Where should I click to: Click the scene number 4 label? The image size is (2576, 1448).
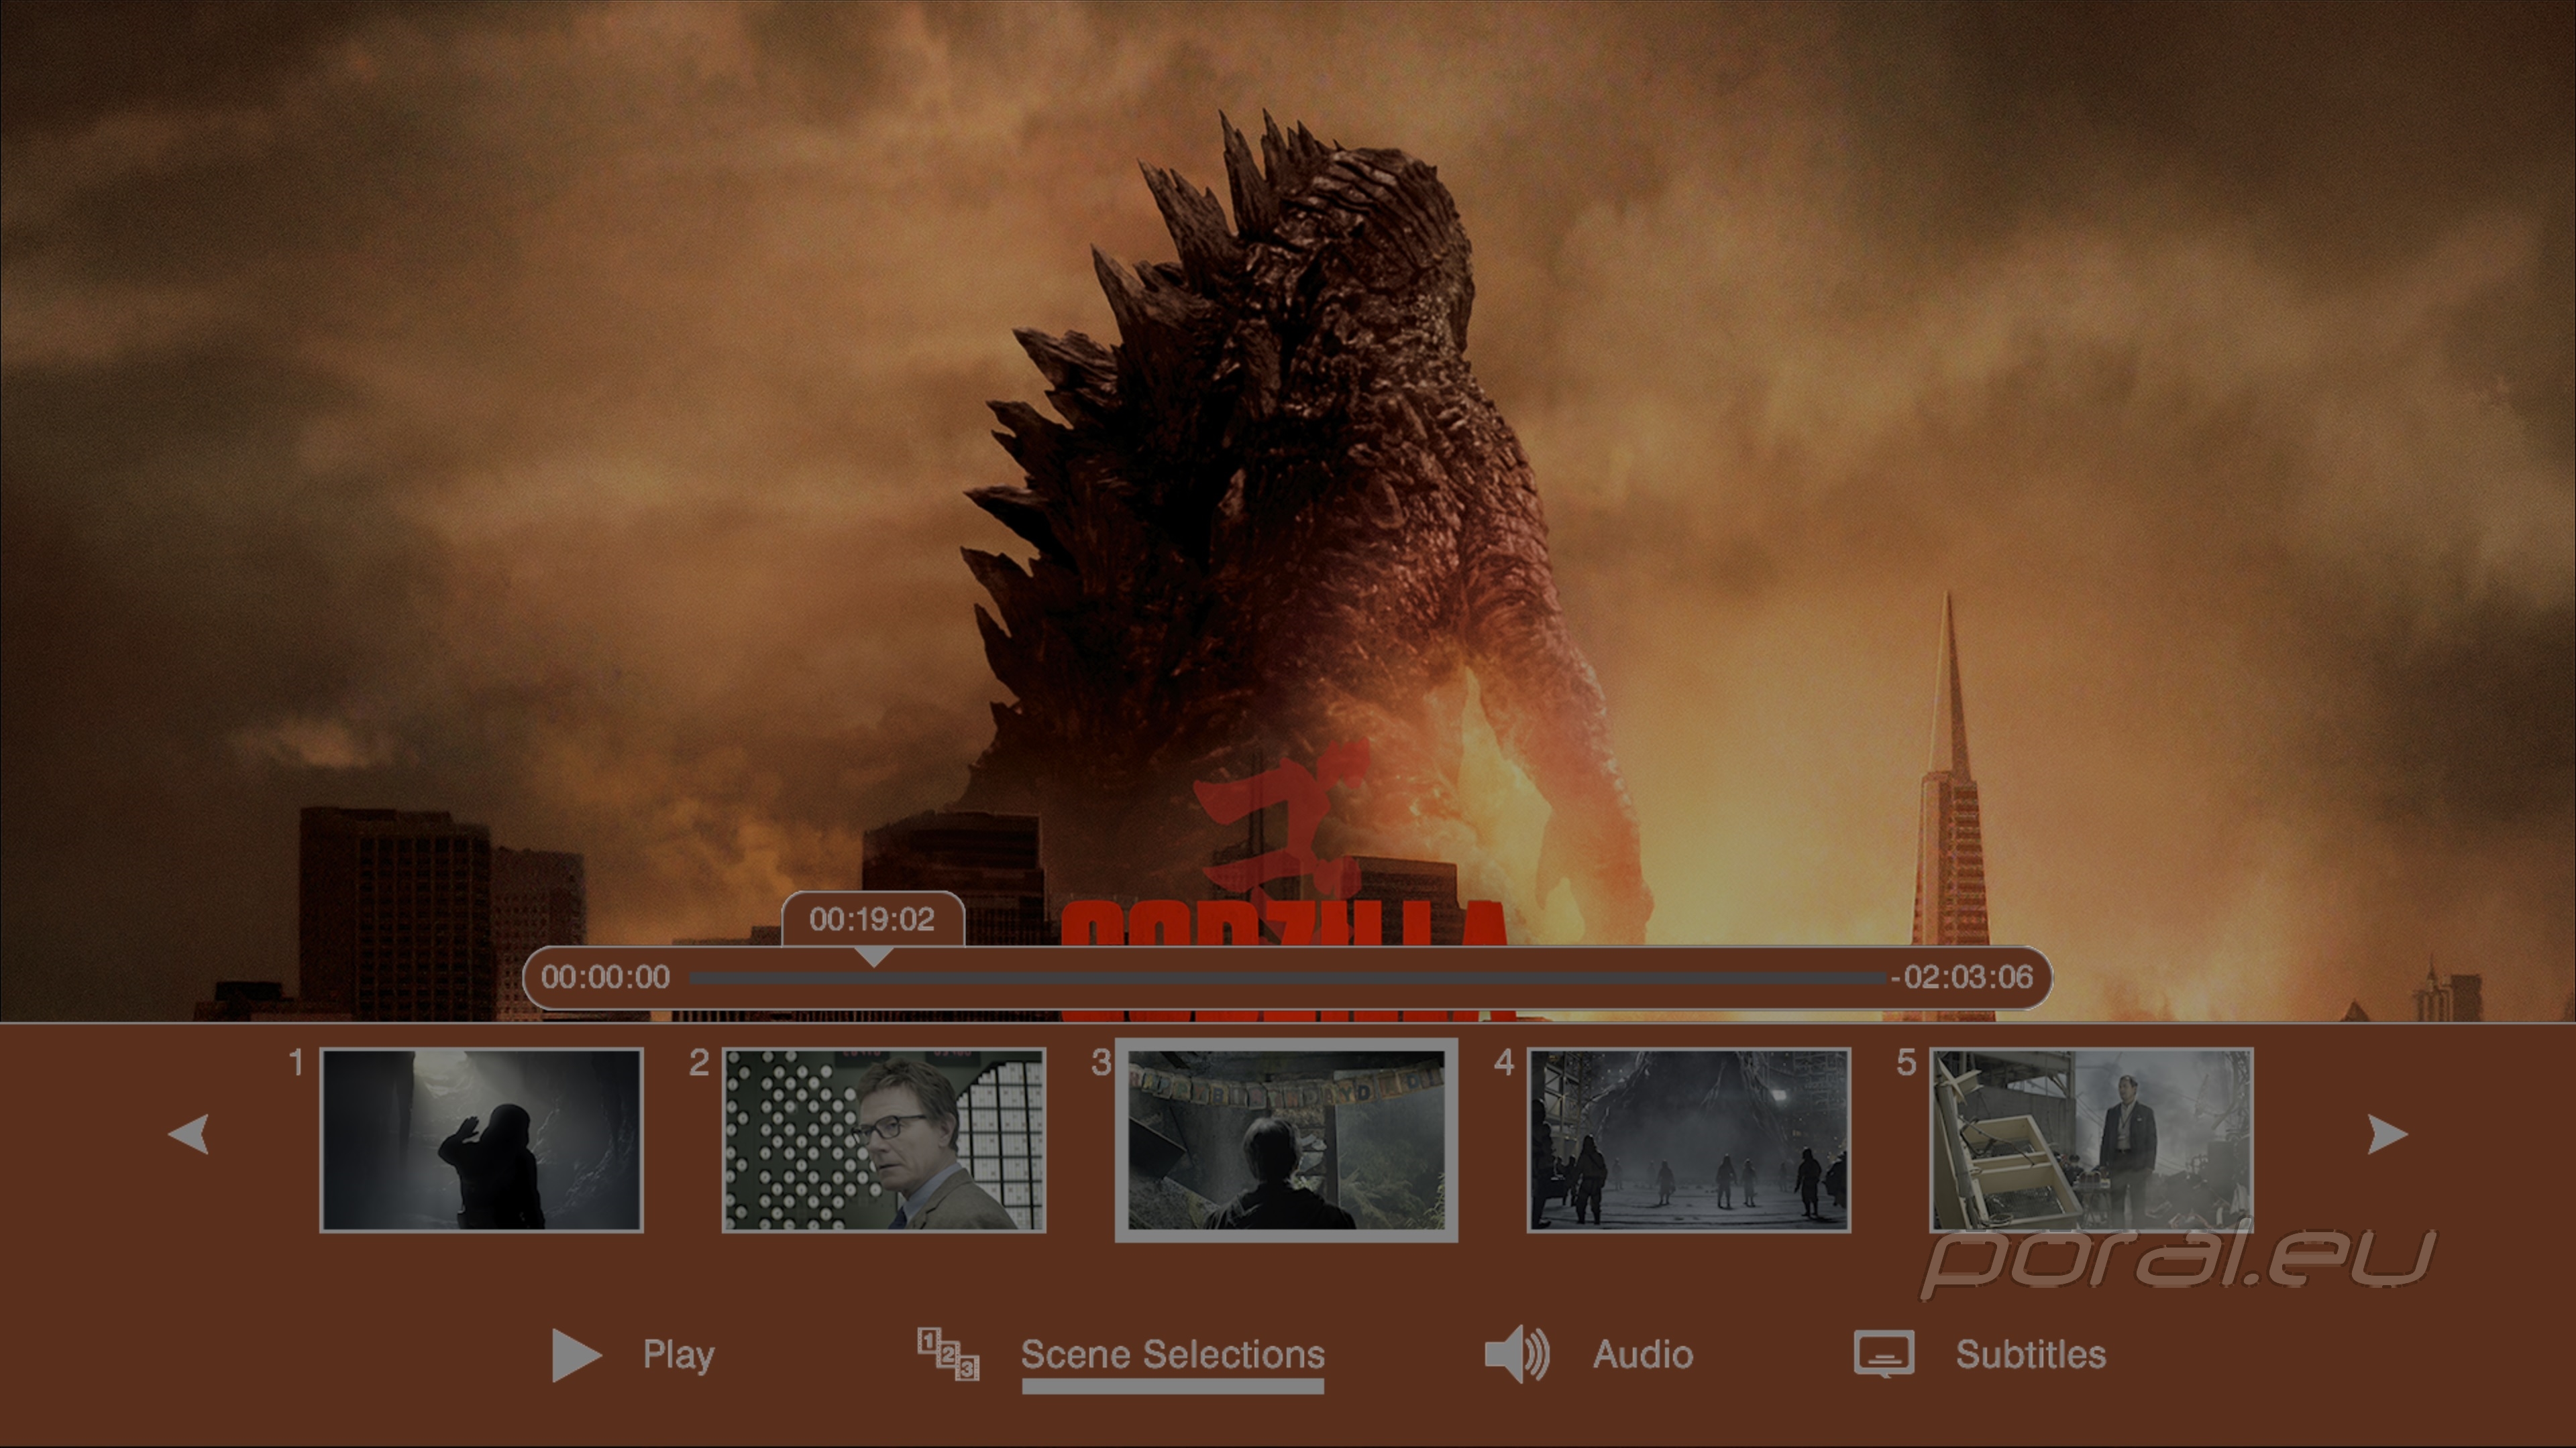pos(1504,1063)
